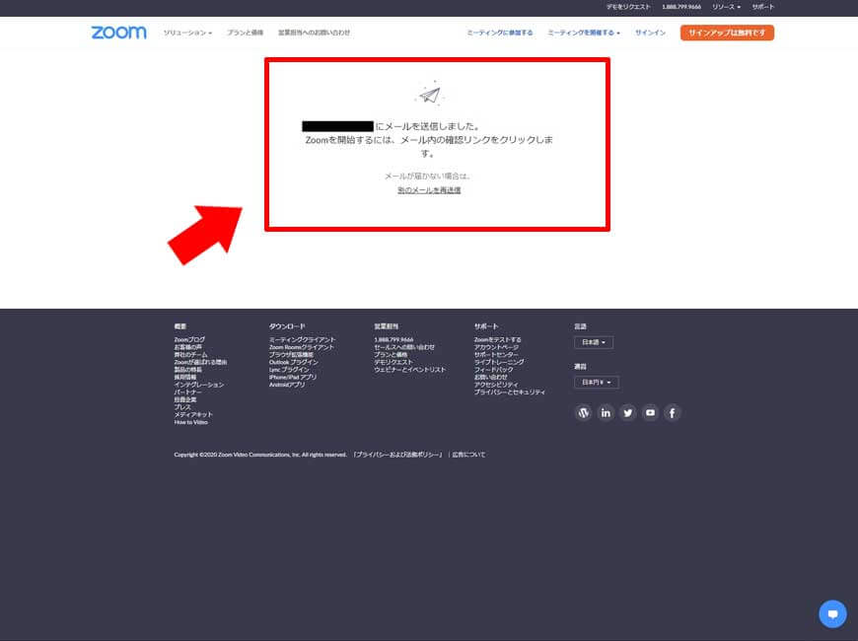Click the メールが届かない場合は text
Viewport: 858px width, 641px height.
(x=428, y=177)
